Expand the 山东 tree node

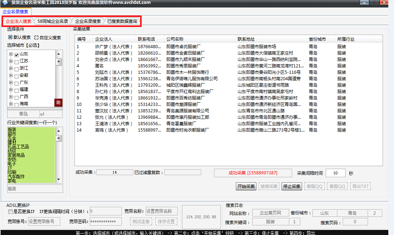coord(11,54)
